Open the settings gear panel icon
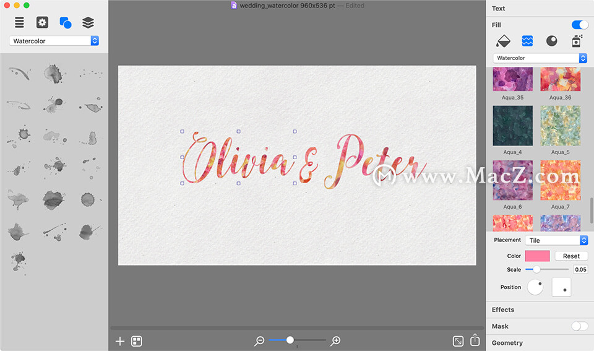Screen dimensions: 594x351 pyautogui.click(x=42, y=22)
